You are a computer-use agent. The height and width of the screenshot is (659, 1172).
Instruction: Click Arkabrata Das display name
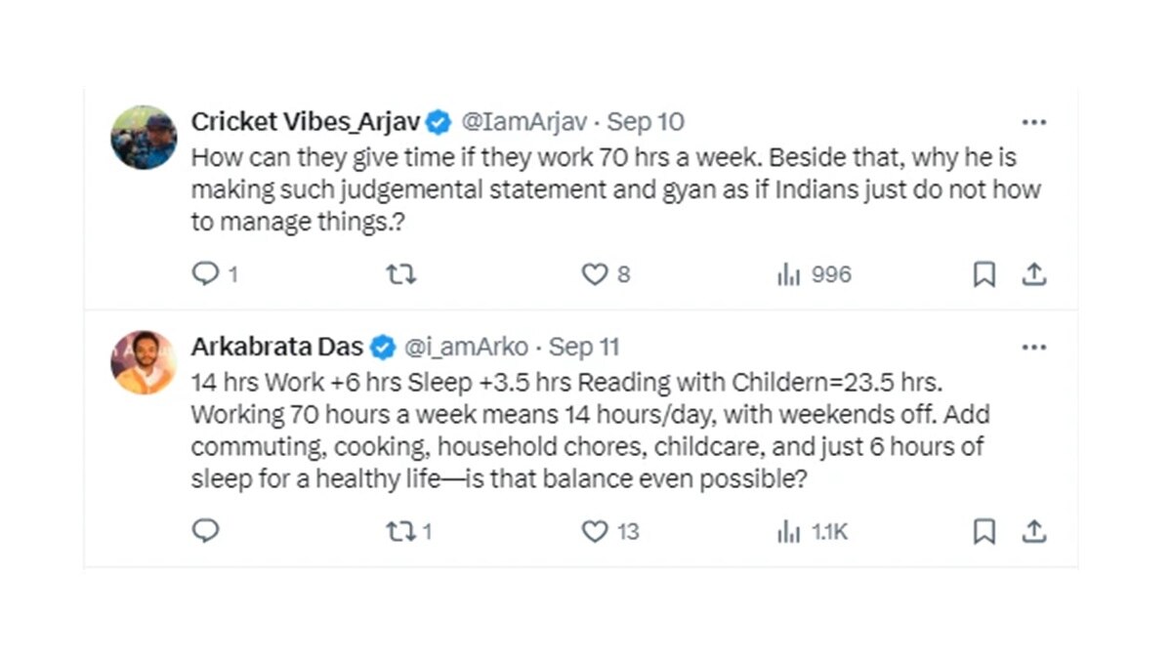[x=276, y=347]
